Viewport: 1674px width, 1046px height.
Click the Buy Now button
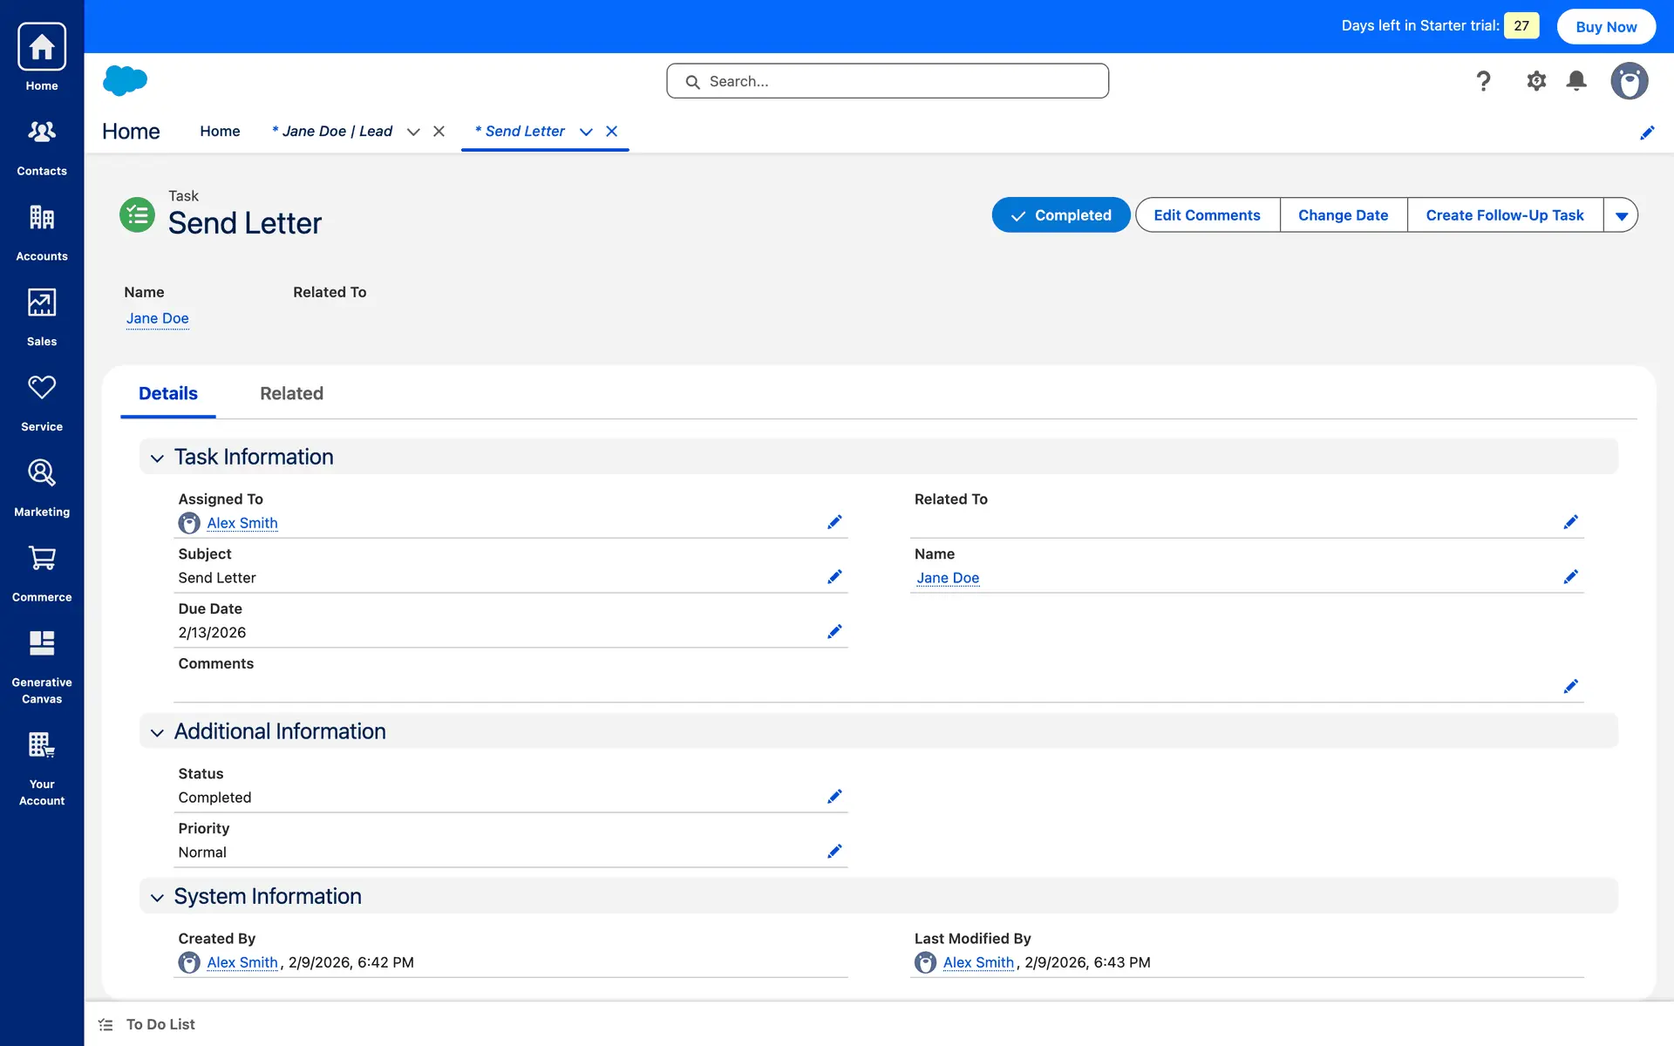point(1606,26)
